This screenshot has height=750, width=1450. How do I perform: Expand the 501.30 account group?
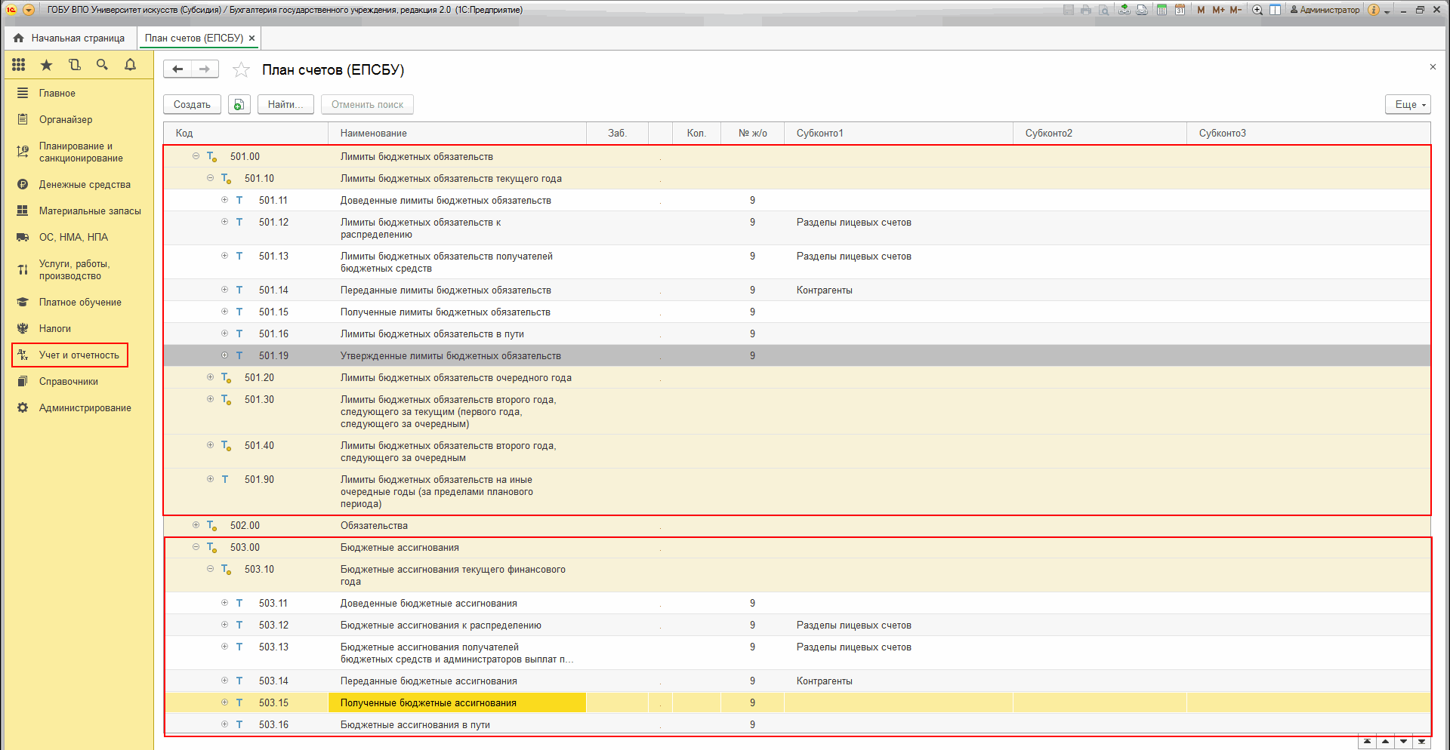210,399
